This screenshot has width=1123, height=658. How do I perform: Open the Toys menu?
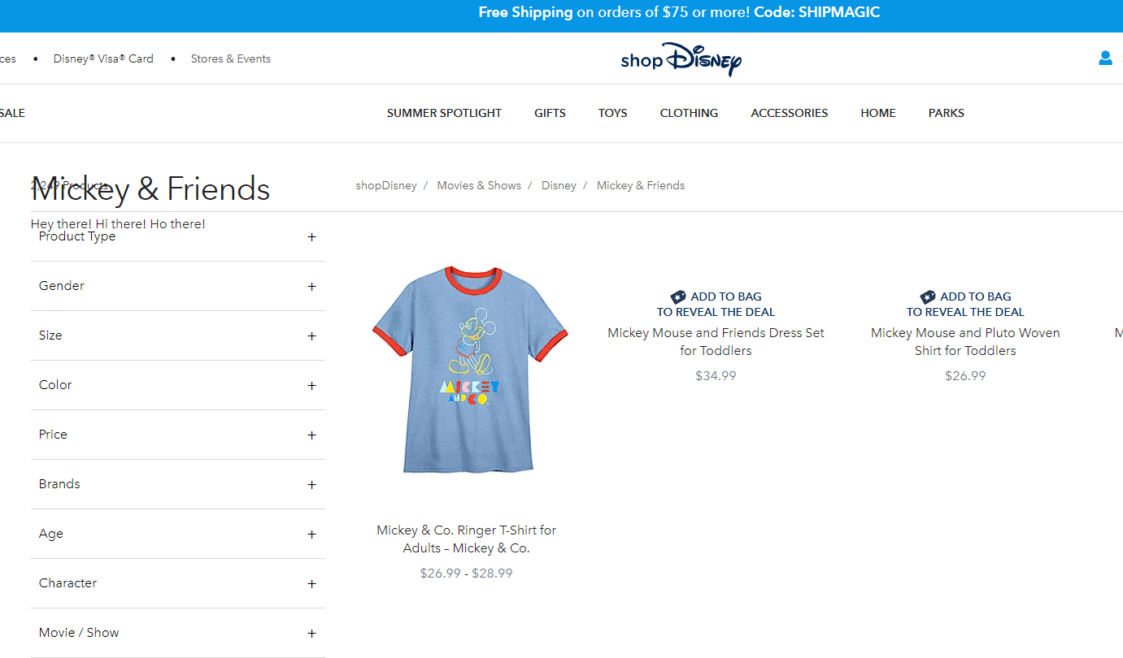tap(612, 113)
